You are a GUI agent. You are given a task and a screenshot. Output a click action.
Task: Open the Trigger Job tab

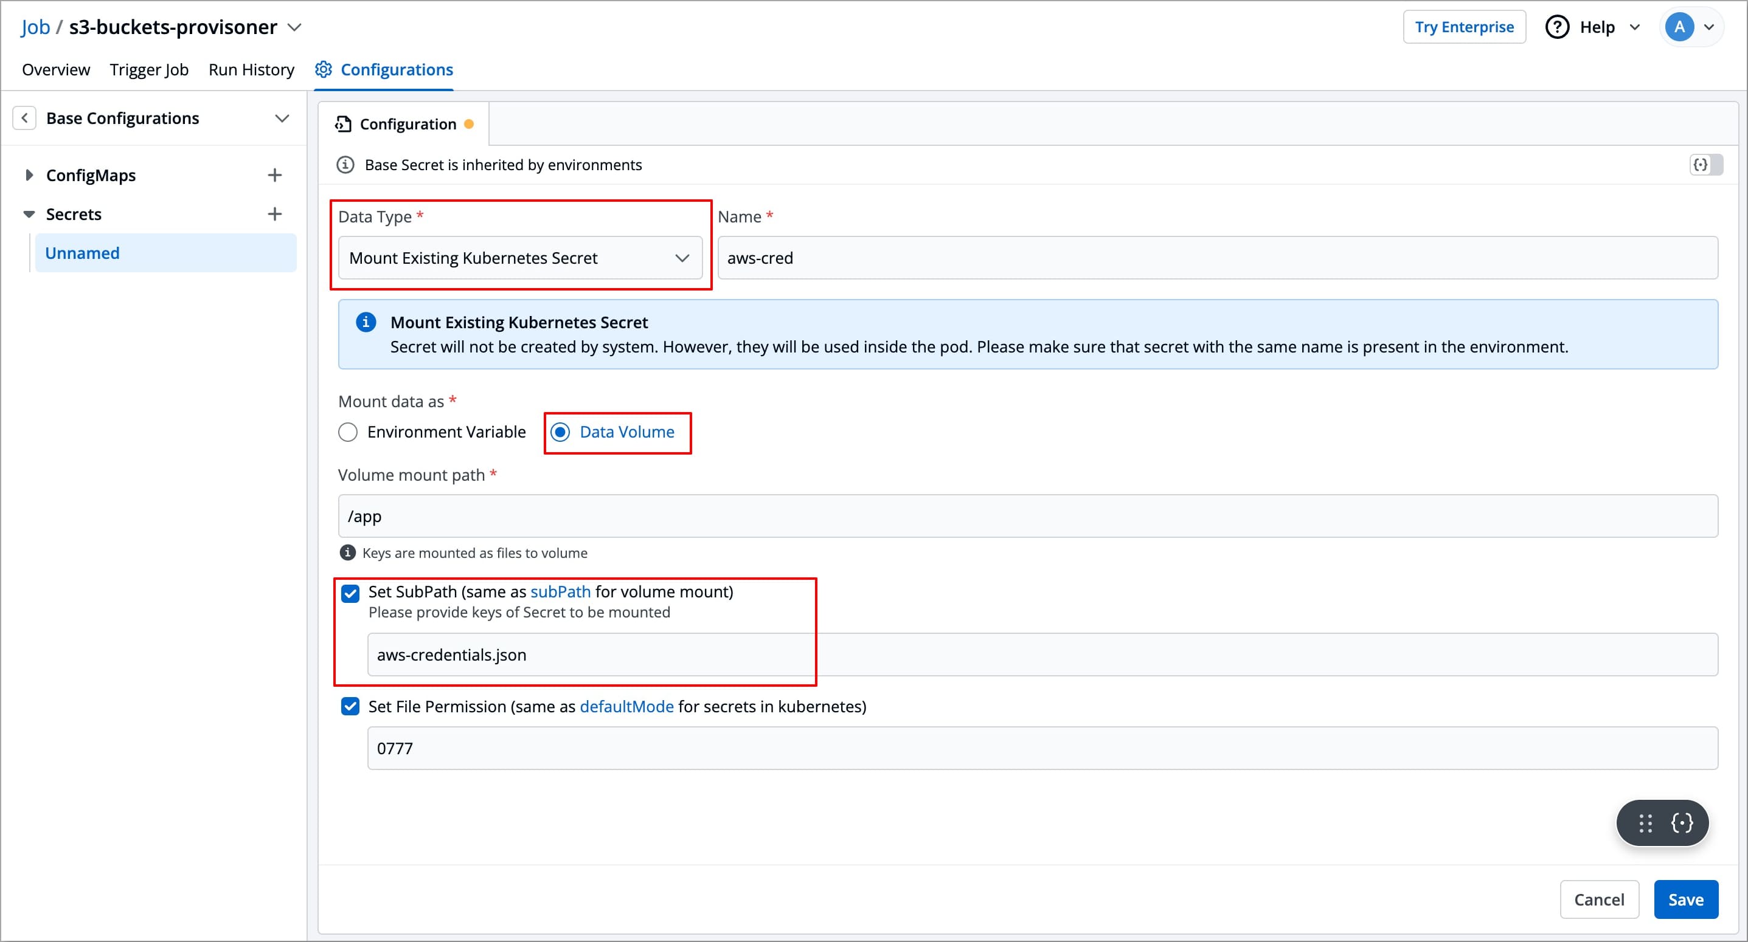(x=149, y=69)
